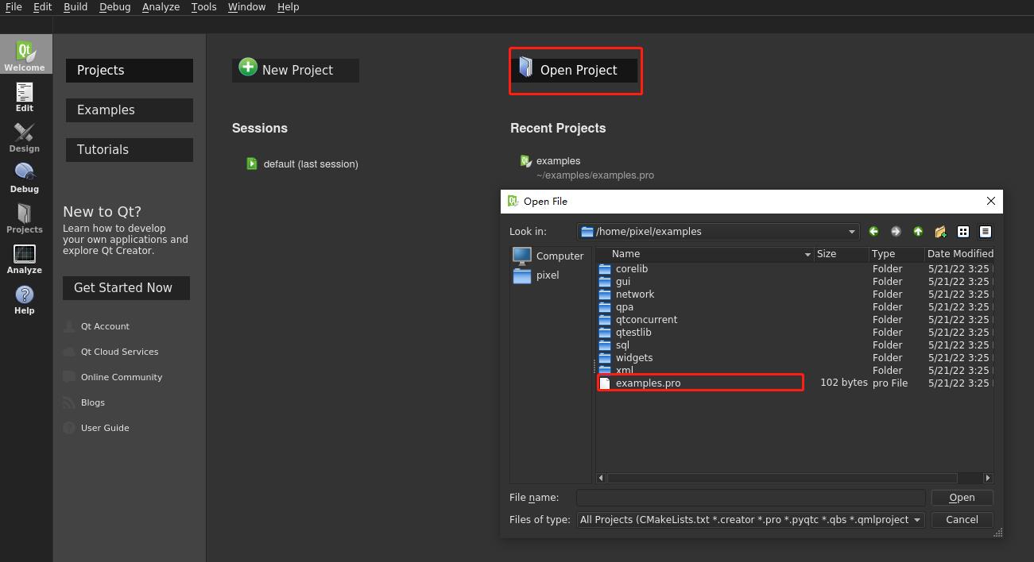Screen dimensions: 1034x562
Task: Select the widgets folder
Action: pyautogui.click(x=633, y=357)
